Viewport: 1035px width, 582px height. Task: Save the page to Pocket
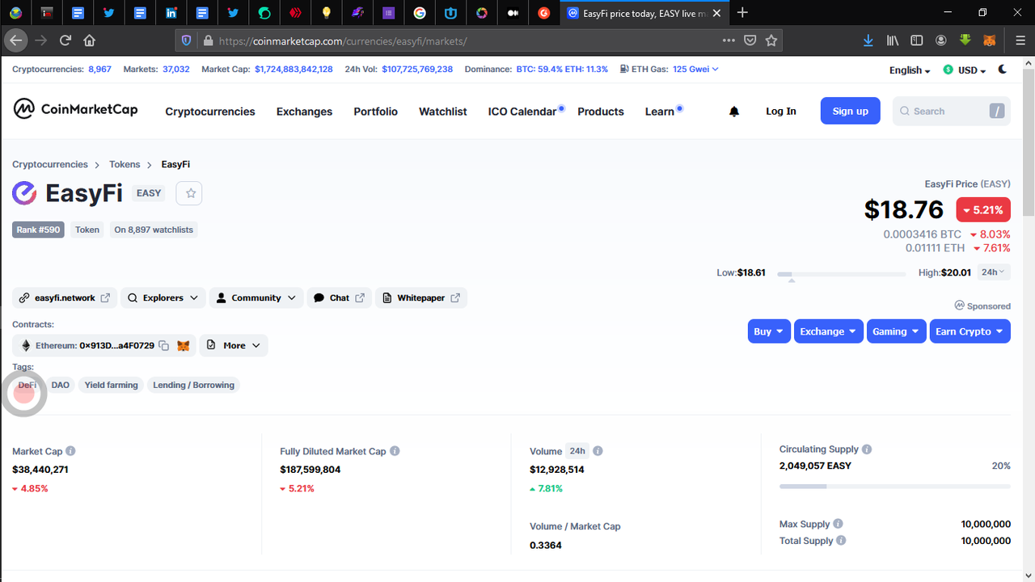[750, 40]
